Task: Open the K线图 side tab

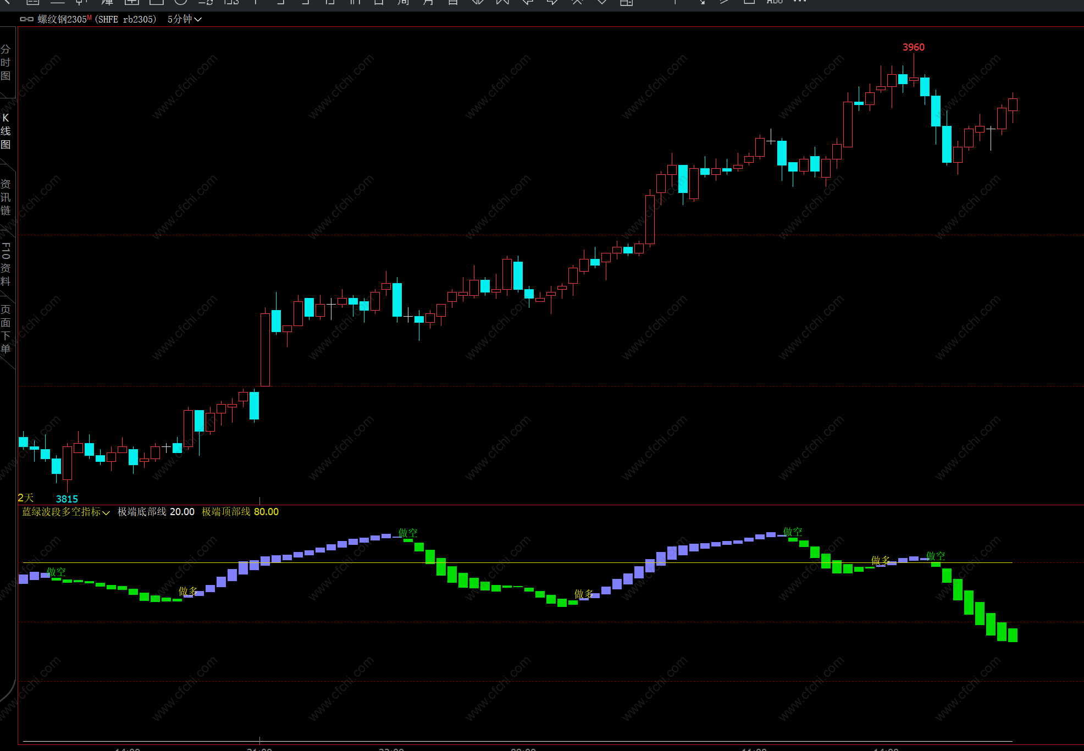Action: [x=5, y=131]
